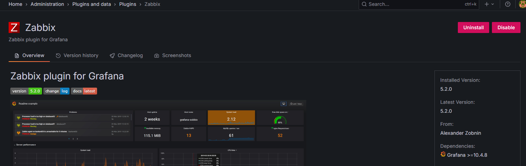Click the Grafana logo beside dependency
This screenshot has height=166, width=526.
click(x=443, y=154)
